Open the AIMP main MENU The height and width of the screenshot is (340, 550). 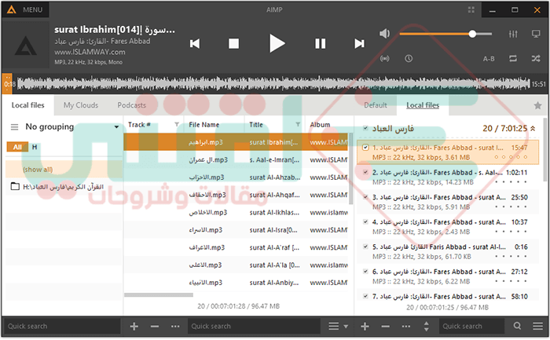click(25, 9)
